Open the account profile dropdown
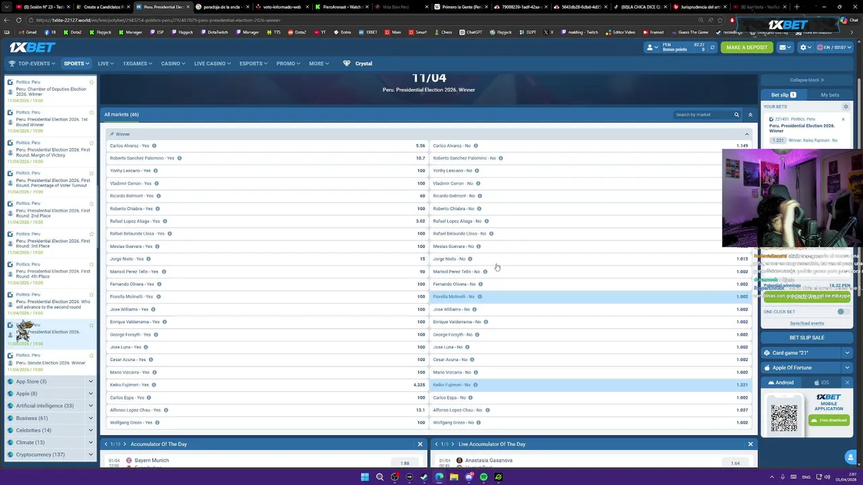Image resolution: width=863 pixels, height=485 pixels. pyautogui.click(x=653, y=47)
